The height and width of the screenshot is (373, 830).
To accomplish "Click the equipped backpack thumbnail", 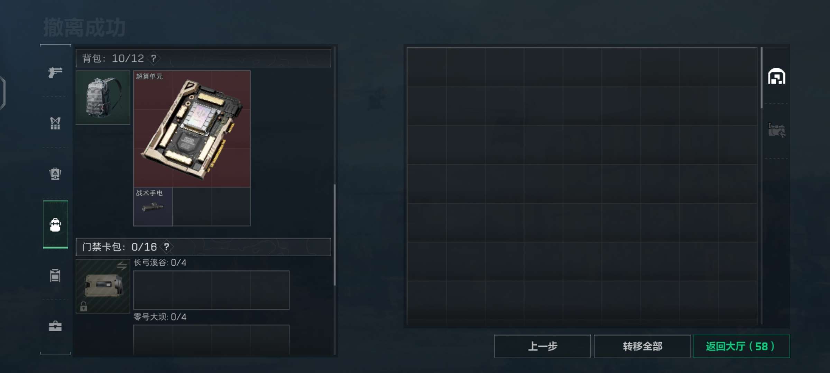I will coord(103,97).
